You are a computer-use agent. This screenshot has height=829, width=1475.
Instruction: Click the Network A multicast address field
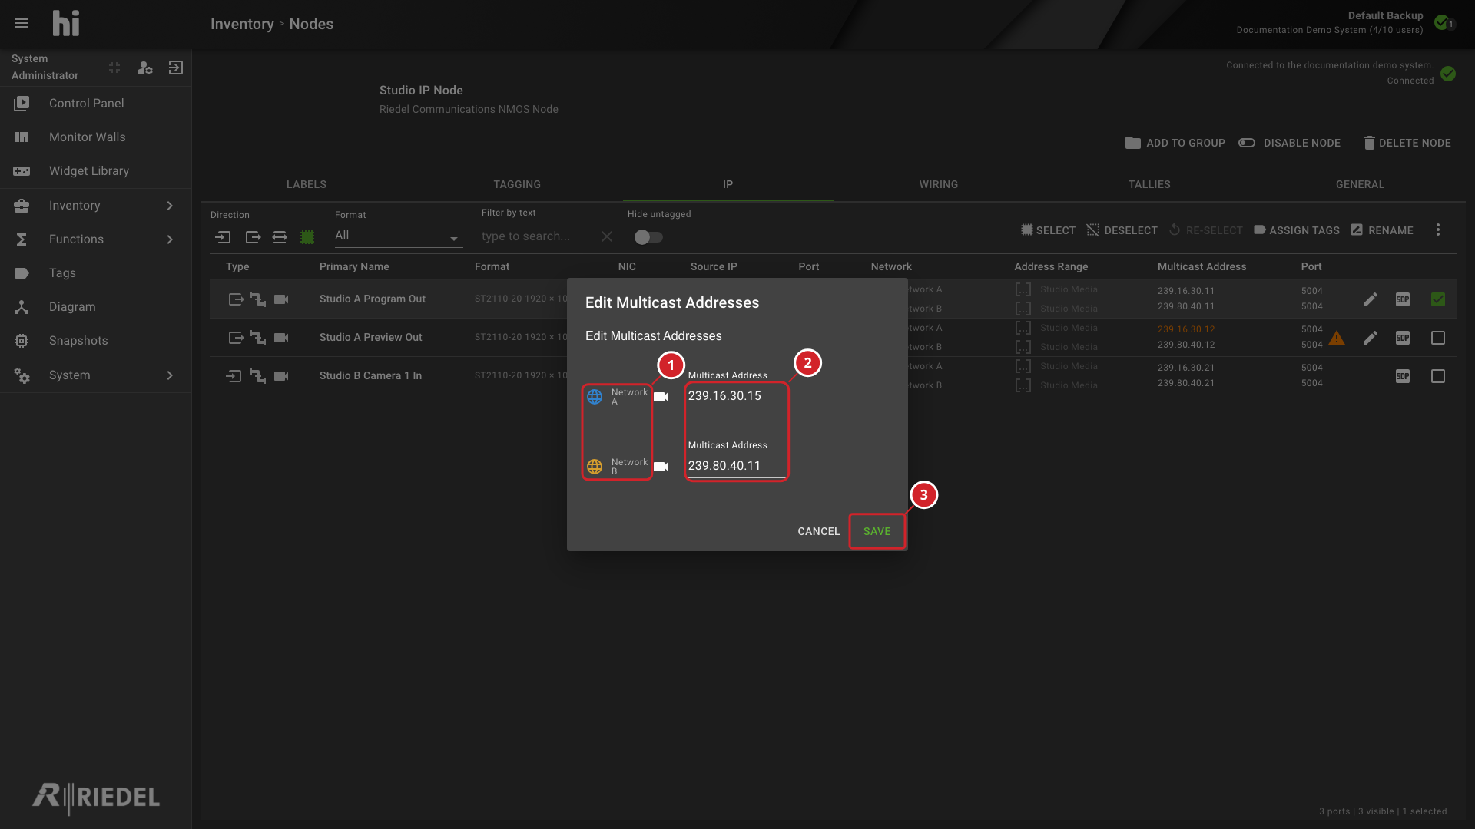pyautogui.click(x=736, y=396)
